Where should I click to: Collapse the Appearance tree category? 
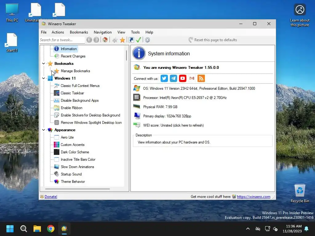click(43, 130)
